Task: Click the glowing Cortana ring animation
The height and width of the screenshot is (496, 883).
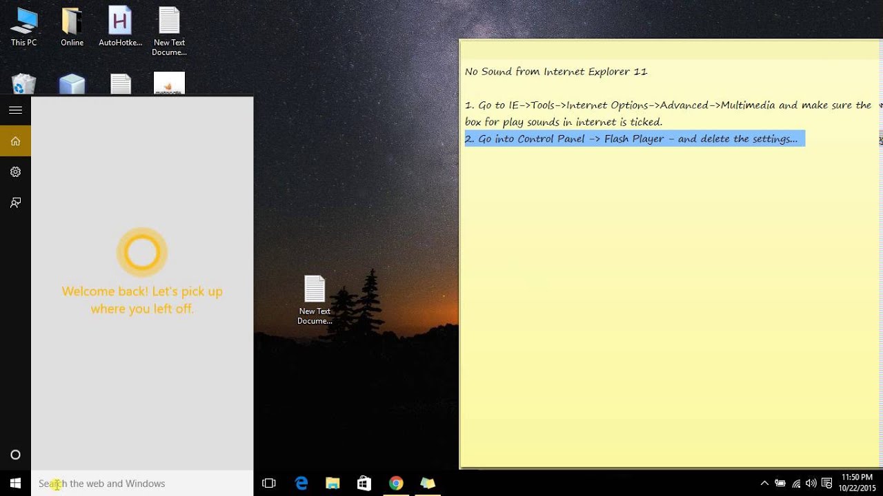Action: click(x=141, y=252)
